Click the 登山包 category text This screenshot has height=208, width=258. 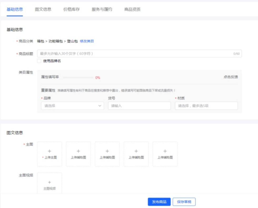pos(72,41)
